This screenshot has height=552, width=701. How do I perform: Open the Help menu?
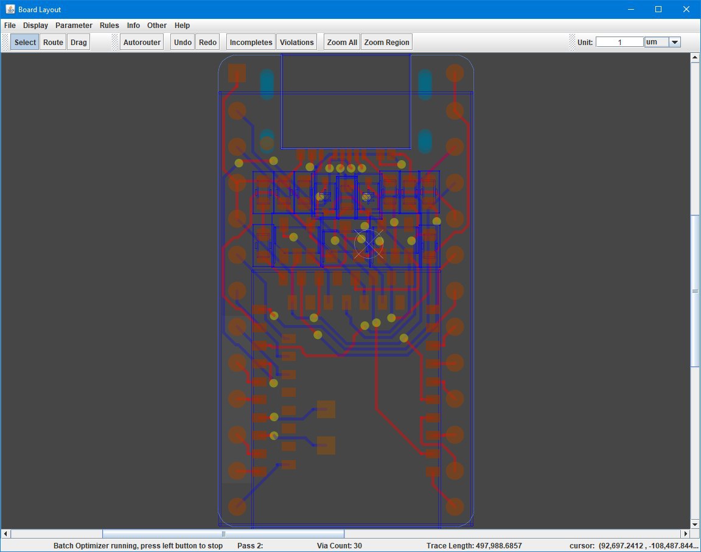(x=182, y=26)
